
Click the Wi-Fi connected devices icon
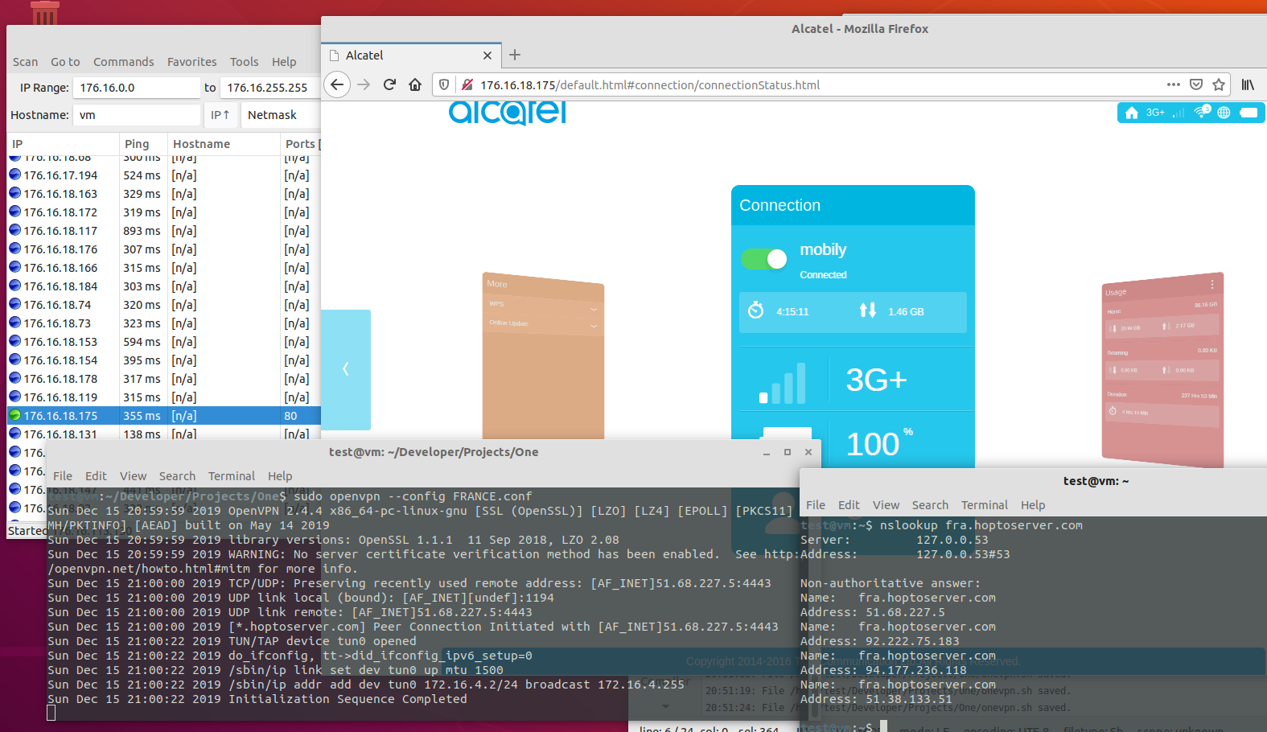point(1202,112)
